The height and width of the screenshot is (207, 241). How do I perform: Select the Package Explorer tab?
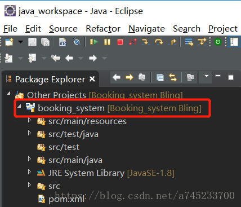50,80
